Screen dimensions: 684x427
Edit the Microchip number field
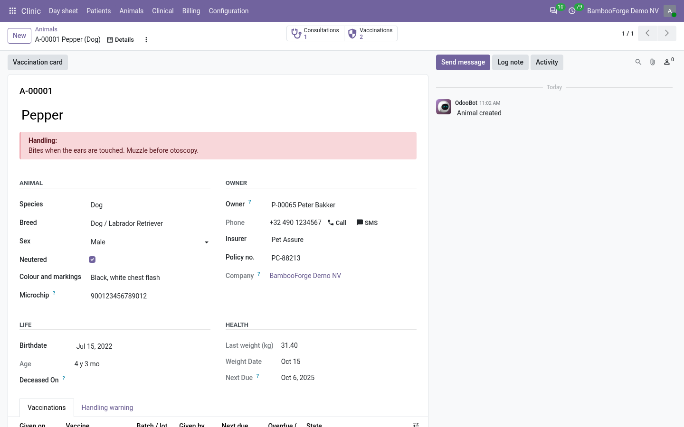pos(150,296)
